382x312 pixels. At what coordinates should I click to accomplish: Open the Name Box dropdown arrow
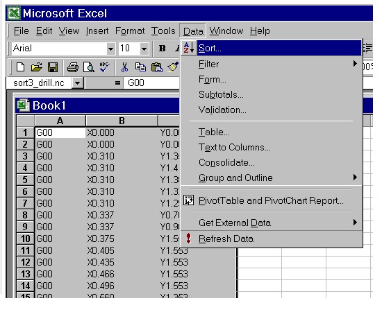(78, 83)
